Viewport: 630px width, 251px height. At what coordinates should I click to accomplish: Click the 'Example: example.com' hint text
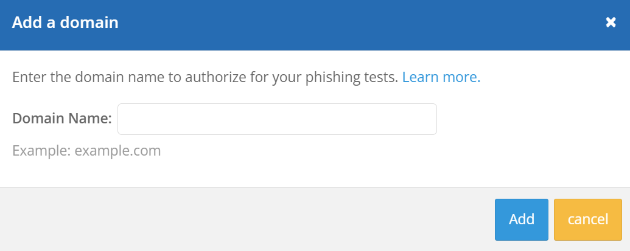pos(86,151)
